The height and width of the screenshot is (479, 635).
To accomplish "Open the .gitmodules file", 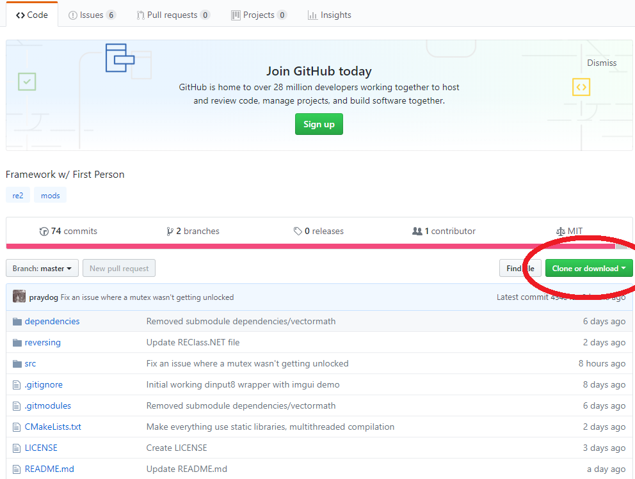I will [x=48, y=405].
